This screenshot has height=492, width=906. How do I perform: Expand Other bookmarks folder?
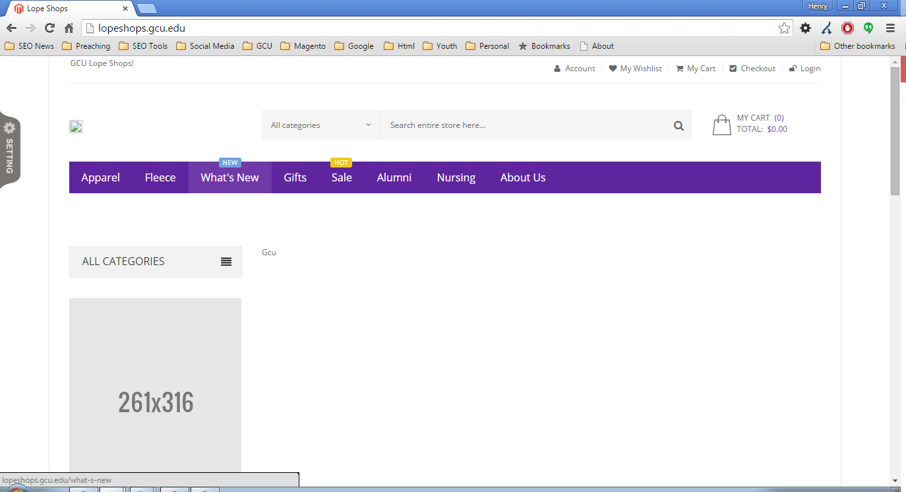[857, 46]
